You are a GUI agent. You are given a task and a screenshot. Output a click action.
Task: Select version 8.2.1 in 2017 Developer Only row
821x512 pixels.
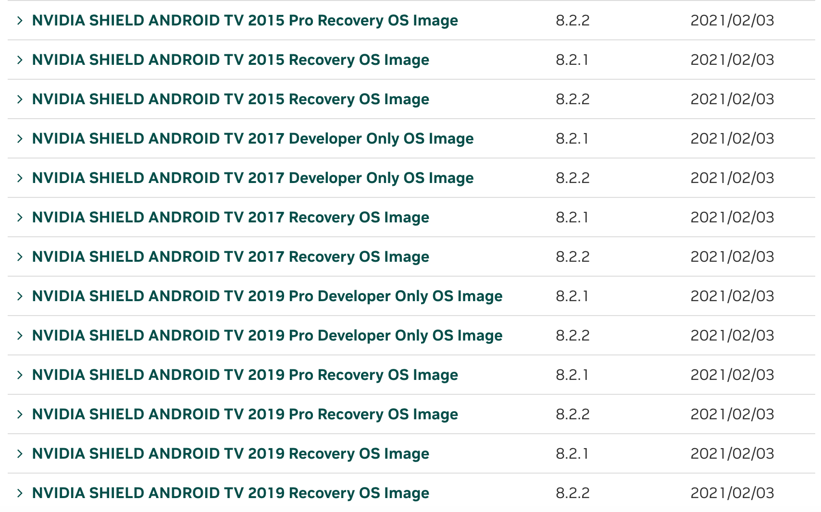572,138
